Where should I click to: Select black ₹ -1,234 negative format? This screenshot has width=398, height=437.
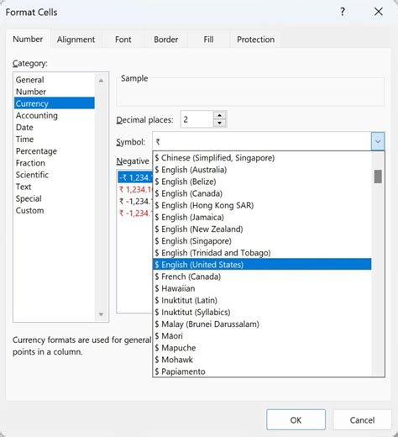tap(135, 202)
